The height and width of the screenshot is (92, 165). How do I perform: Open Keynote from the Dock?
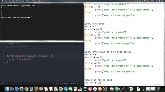(85, 89)
